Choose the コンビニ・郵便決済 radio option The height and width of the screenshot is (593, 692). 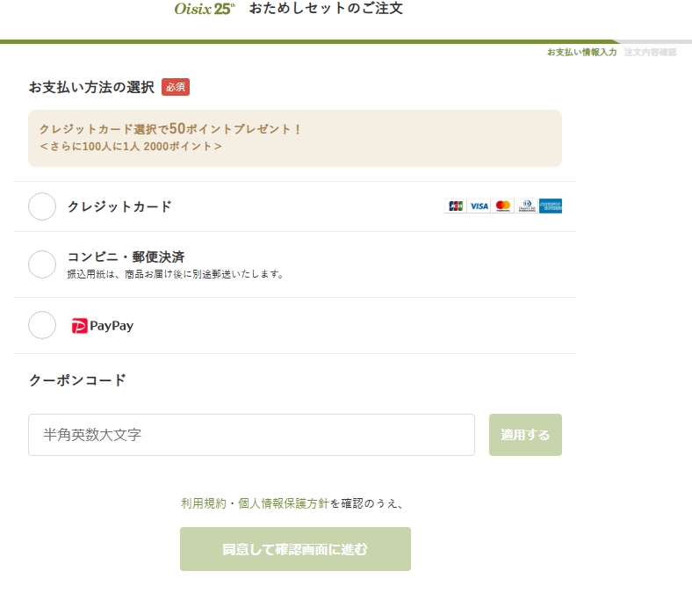[x=42, y=264]
